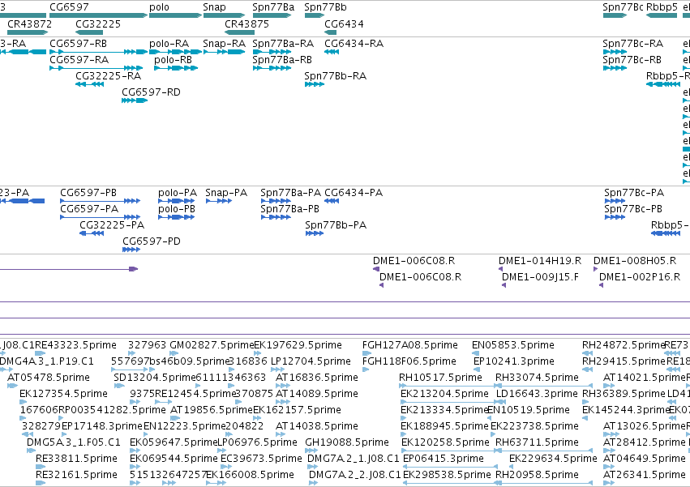
Task: Click the Snap-RA transcript
Action: point(224,52)
